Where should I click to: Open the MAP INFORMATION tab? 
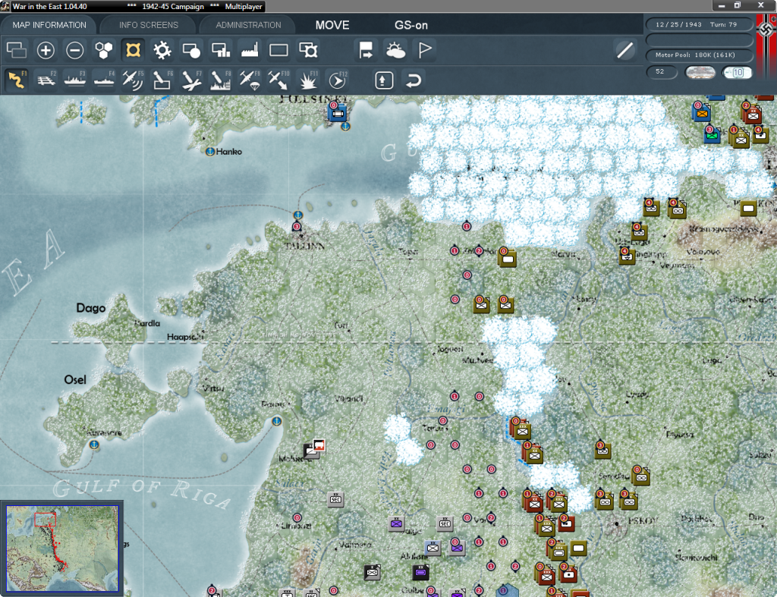point(49,25)
